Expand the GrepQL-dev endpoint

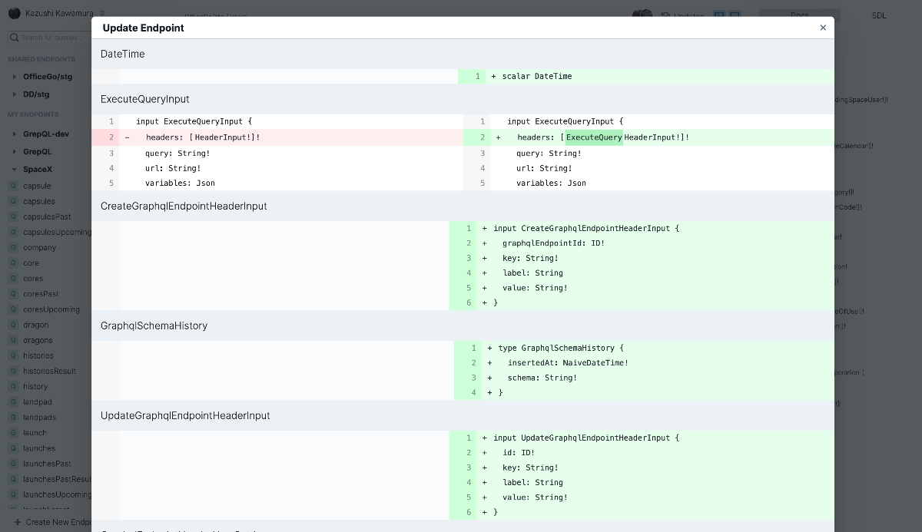[15, 134]
